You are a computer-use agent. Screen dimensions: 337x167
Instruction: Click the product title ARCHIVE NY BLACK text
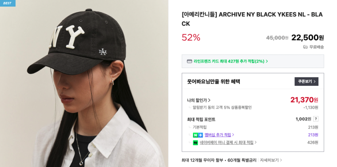coord(252,19)
